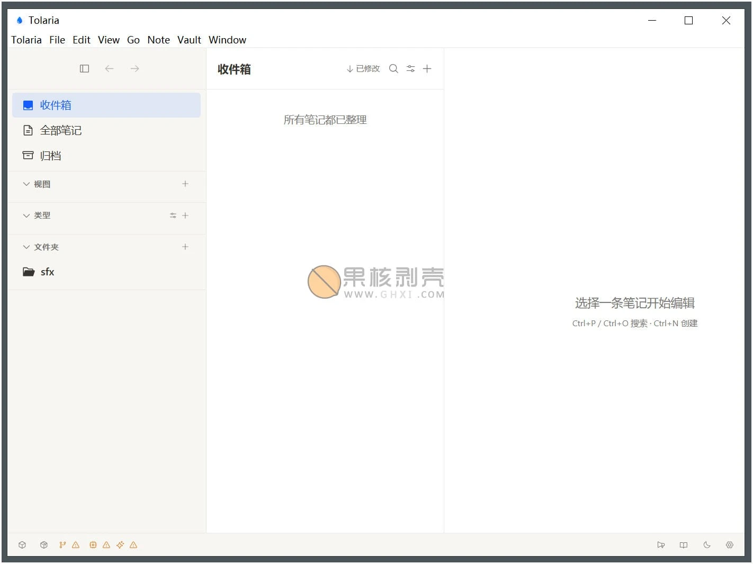Image resolution: width=753 pixels, height=564 pixels.
Task: Open the Go menu
Action: click(x=133, y=40)
